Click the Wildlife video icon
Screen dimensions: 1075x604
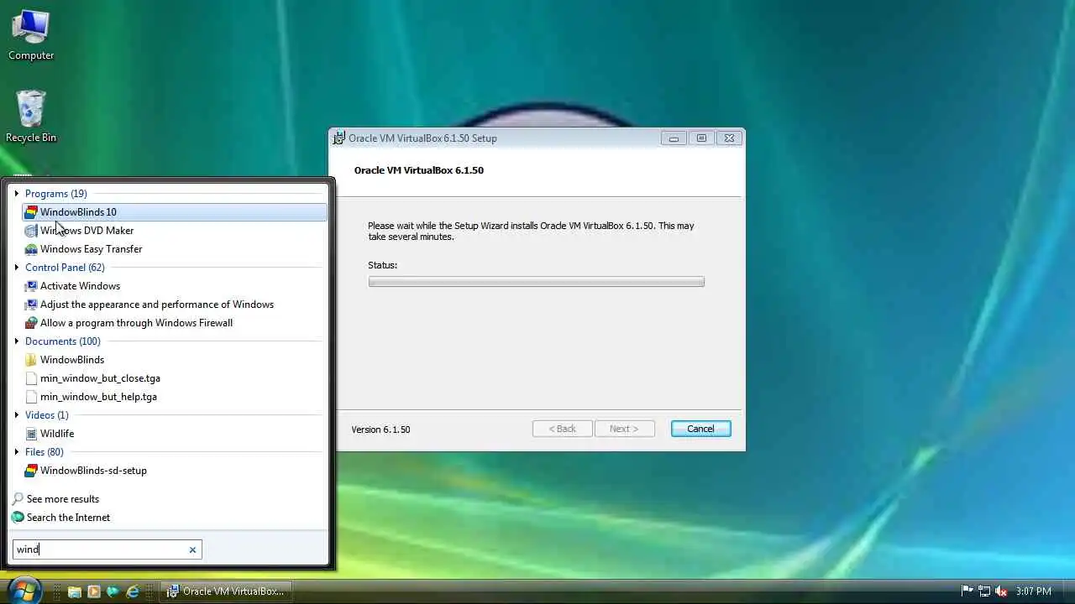31,434
